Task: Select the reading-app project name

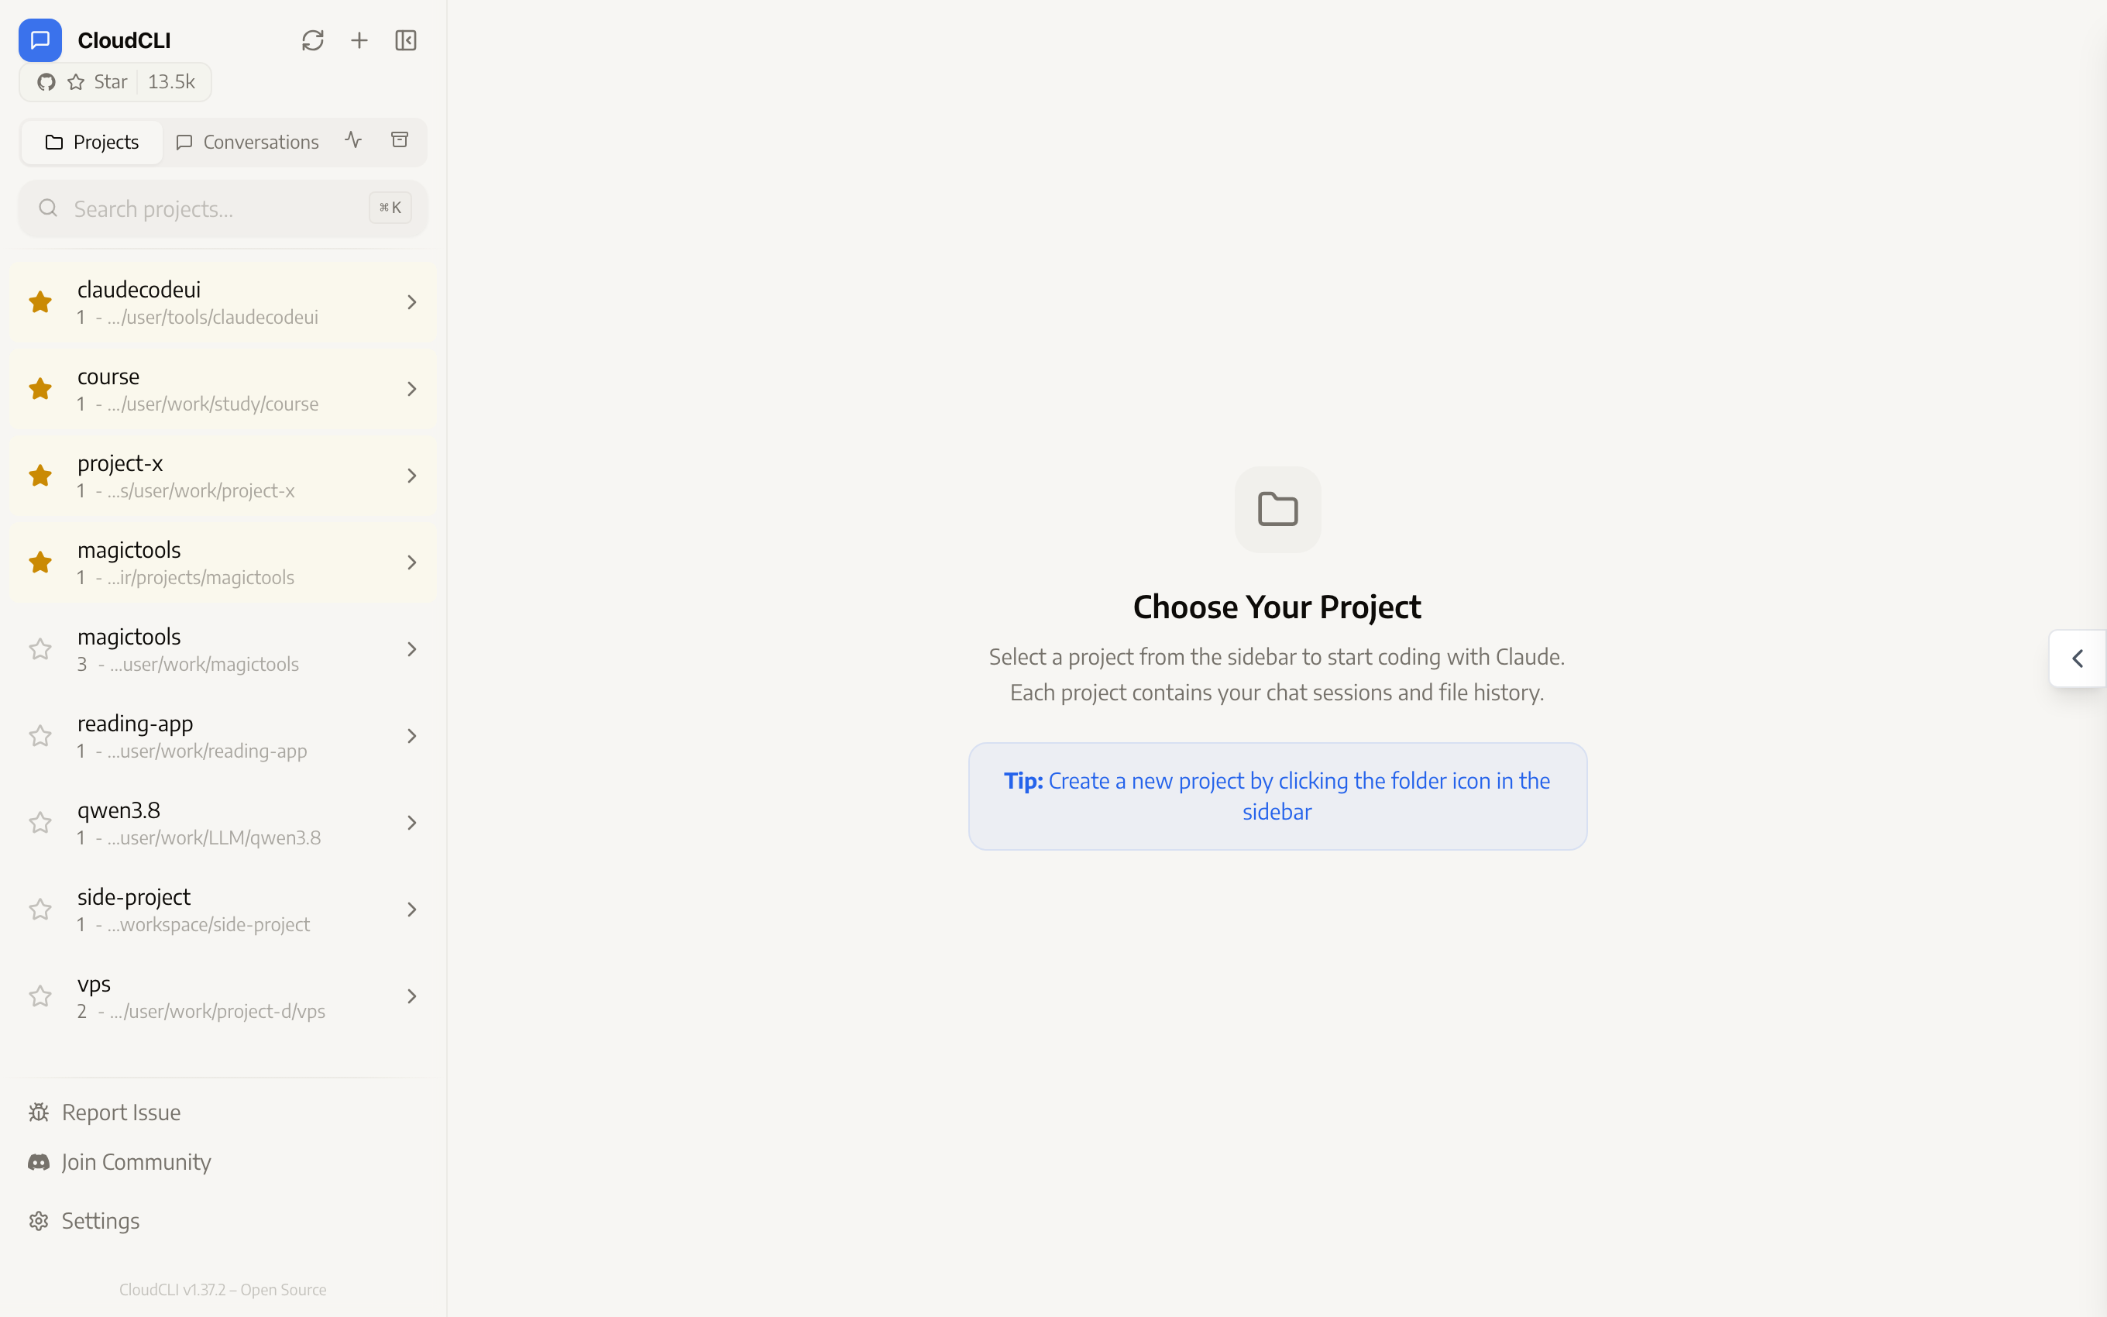Action: [135, 724]
